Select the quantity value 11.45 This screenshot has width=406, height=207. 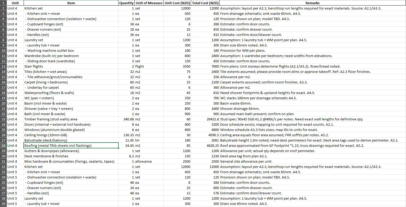coord(126,140)
